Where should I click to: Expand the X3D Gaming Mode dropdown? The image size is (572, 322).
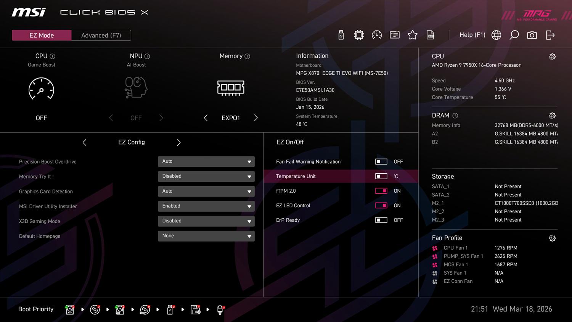[206, 221]
